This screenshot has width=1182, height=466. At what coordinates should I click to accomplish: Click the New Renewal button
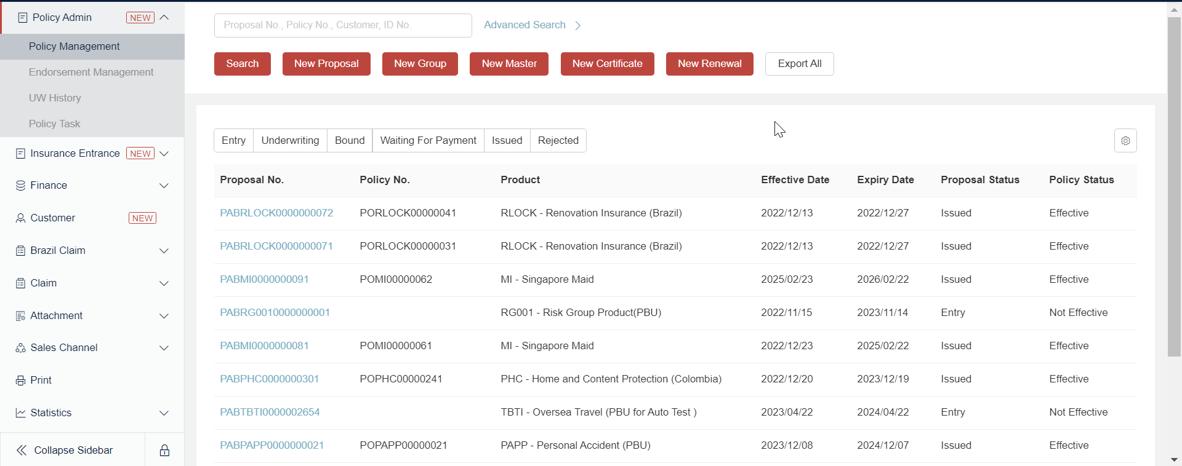[710, 63]
